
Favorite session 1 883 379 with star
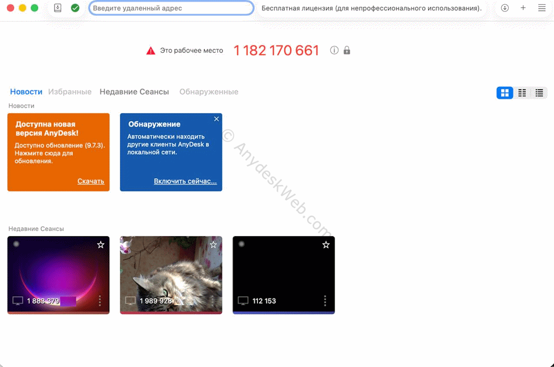pyautogui.click(x=101, y=245)
